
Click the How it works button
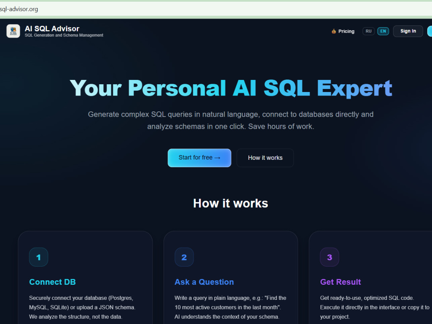[x=265, y=158]
